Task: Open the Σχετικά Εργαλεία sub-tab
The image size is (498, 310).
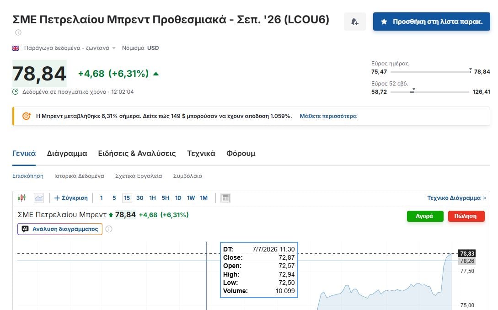Action: click(139, 176)
